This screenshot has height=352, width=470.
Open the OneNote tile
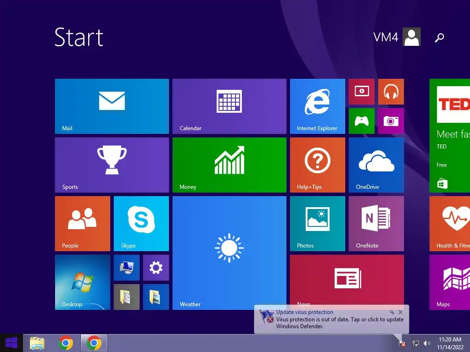click(376, 224)
